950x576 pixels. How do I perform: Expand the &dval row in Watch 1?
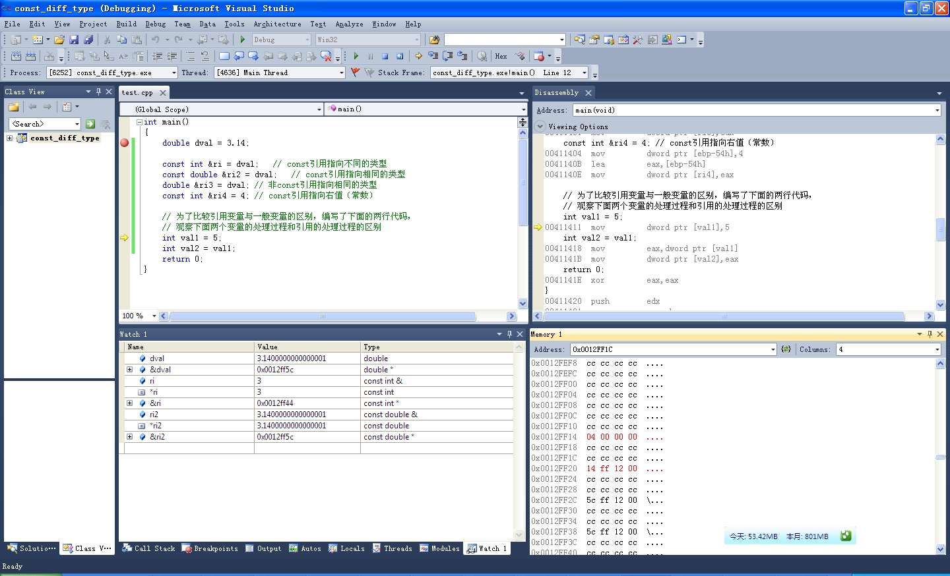pos(130,370)
